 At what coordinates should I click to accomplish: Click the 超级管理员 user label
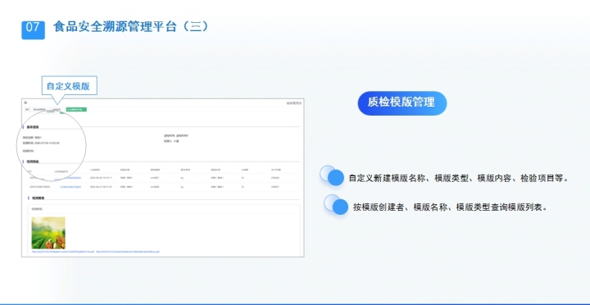(294, 102)
